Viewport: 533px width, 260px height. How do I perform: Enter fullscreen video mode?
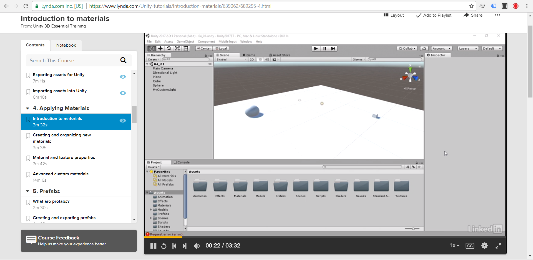(498, 246)
